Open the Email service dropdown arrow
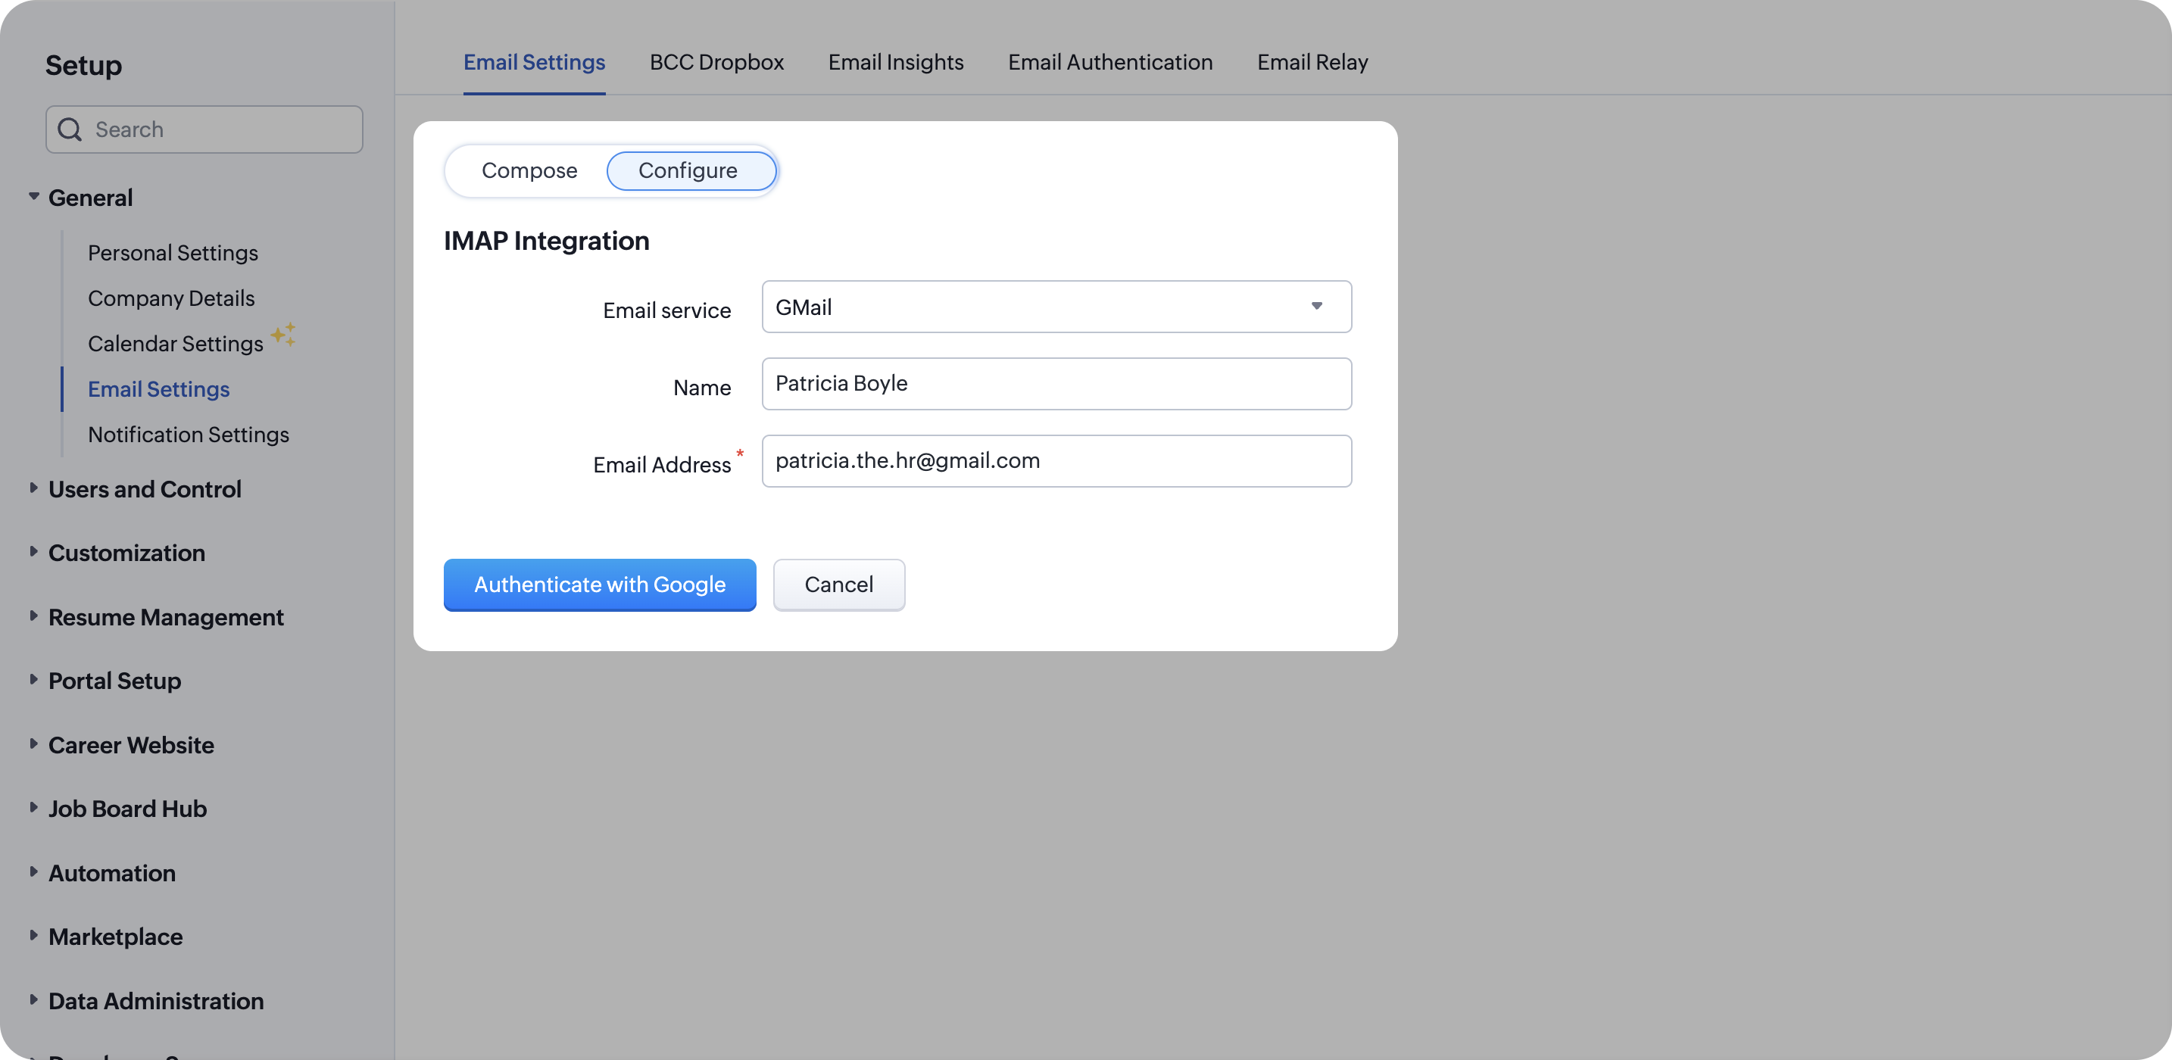 1316,306
